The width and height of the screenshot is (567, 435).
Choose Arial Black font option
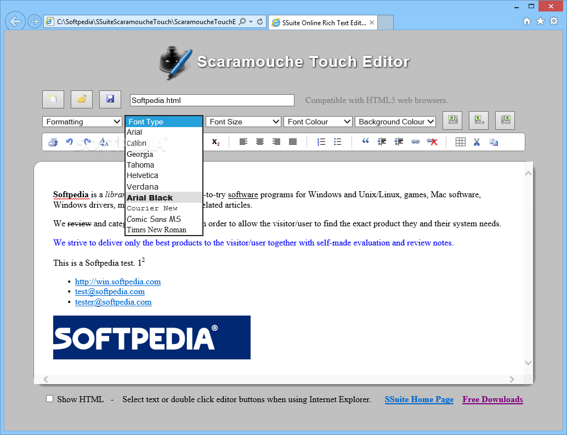click(x=164, y=197)
